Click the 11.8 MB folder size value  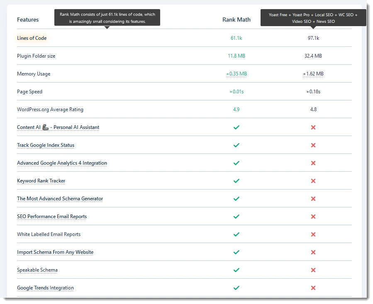(x=236, y=56)
